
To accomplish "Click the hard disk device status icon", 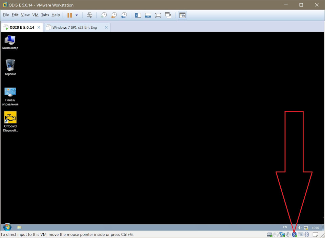I will [x=270, y=235].
